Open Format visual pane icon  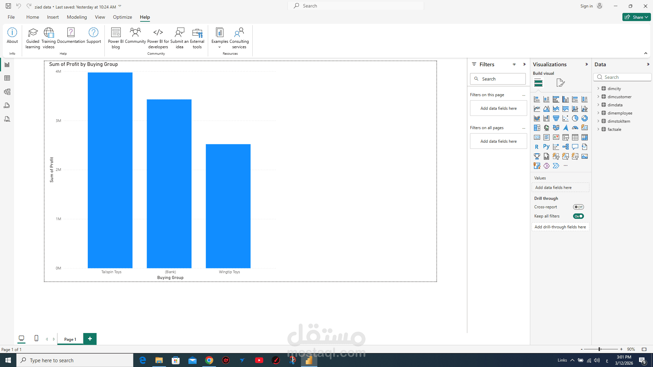click(560, 83)
